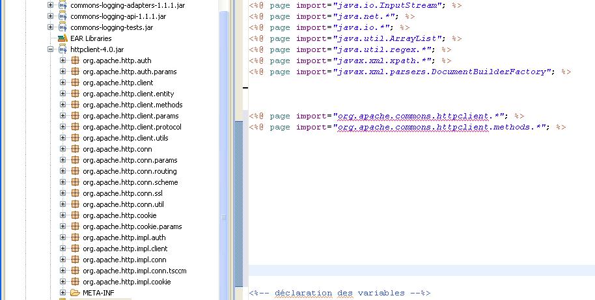595x300 pixels.
Task: Click package icon of org.apache.http.impl.auth
Action: click(75, 238)
